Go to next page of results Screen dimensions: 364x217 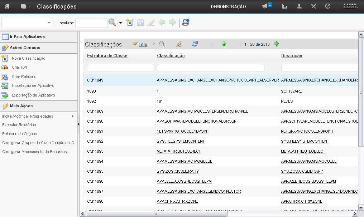276,44
